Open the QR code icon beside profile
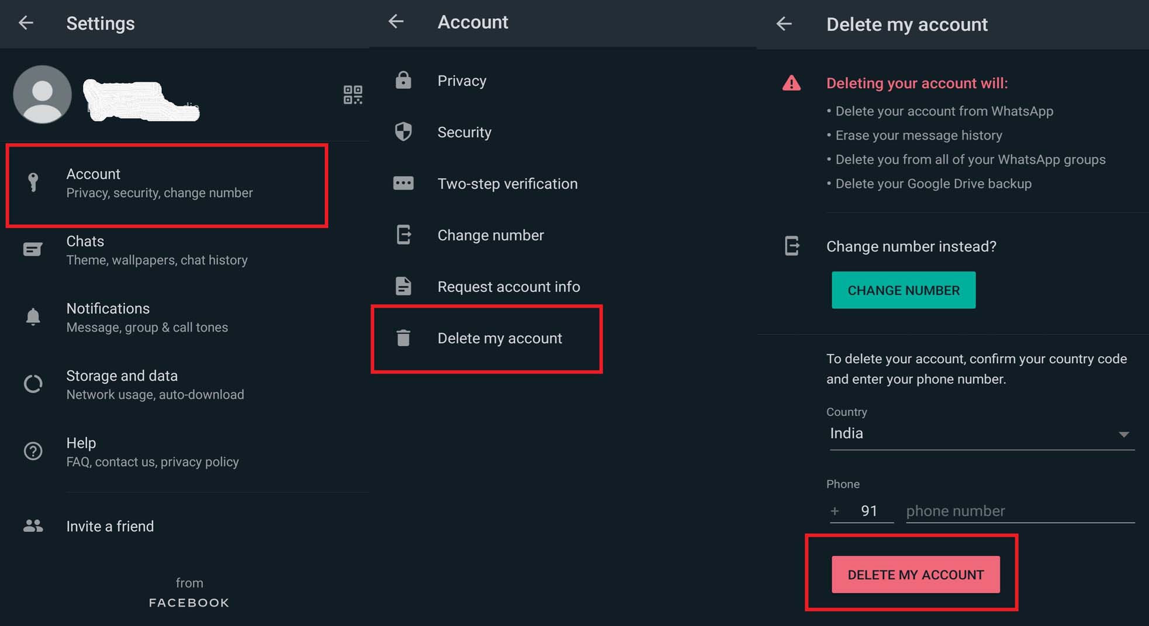This screenshot has height=626, width=1149. (x=352, y=95)
